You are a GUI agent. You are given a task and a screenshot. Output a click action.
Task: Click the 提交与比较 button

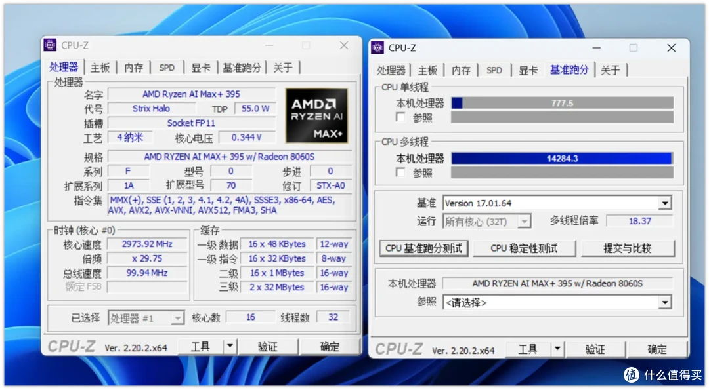click(628, 248)
